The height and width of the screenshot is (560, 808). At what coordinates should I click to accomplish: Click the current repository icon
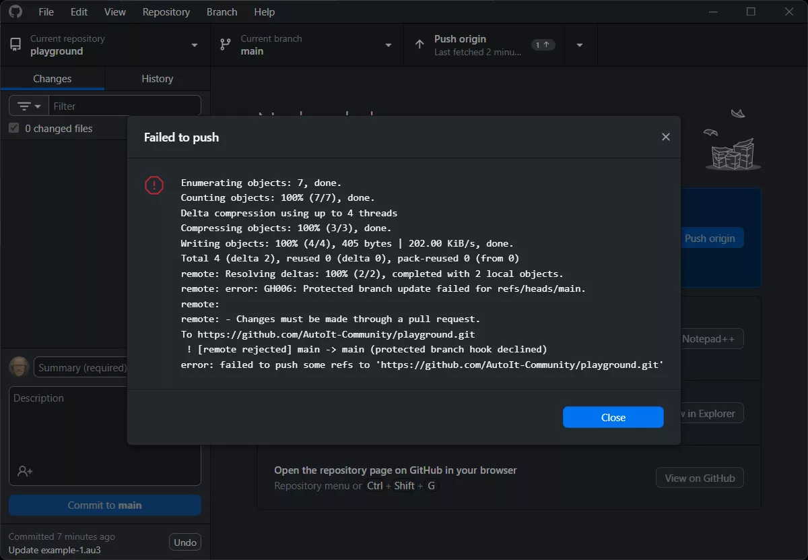click(15, 44)
